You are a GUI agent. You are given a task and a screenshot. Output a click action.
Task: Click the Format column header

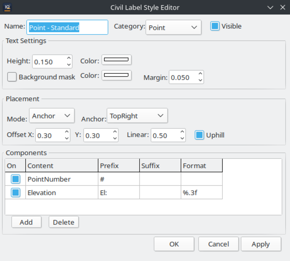pos(201,165)
